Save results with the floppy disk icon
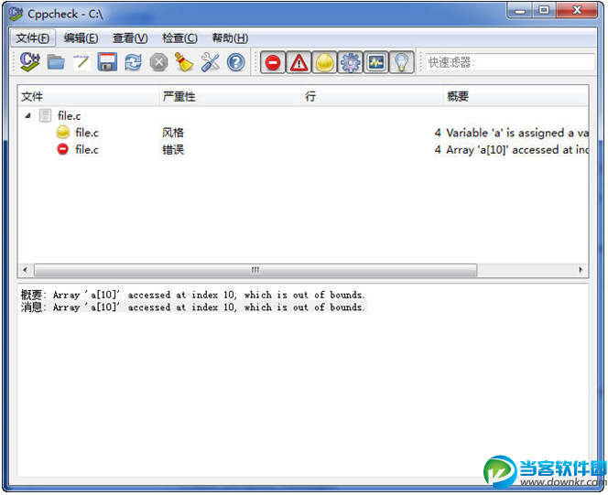 pos(107,62)
